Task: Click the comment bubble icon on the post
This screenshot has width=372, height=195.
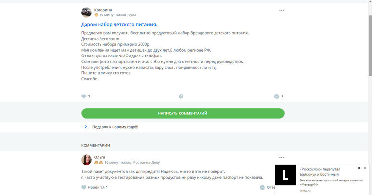Action: [276, 97]
